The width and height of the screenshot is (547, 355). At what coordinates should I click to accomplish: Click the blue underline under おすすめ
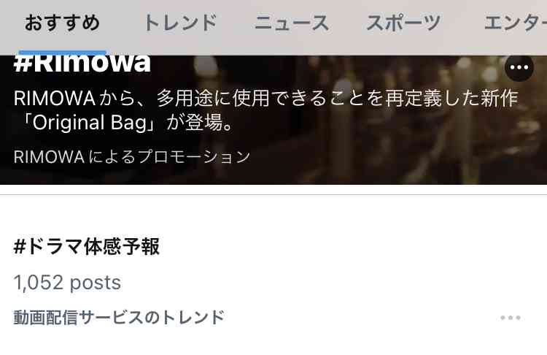pos(63,53)
